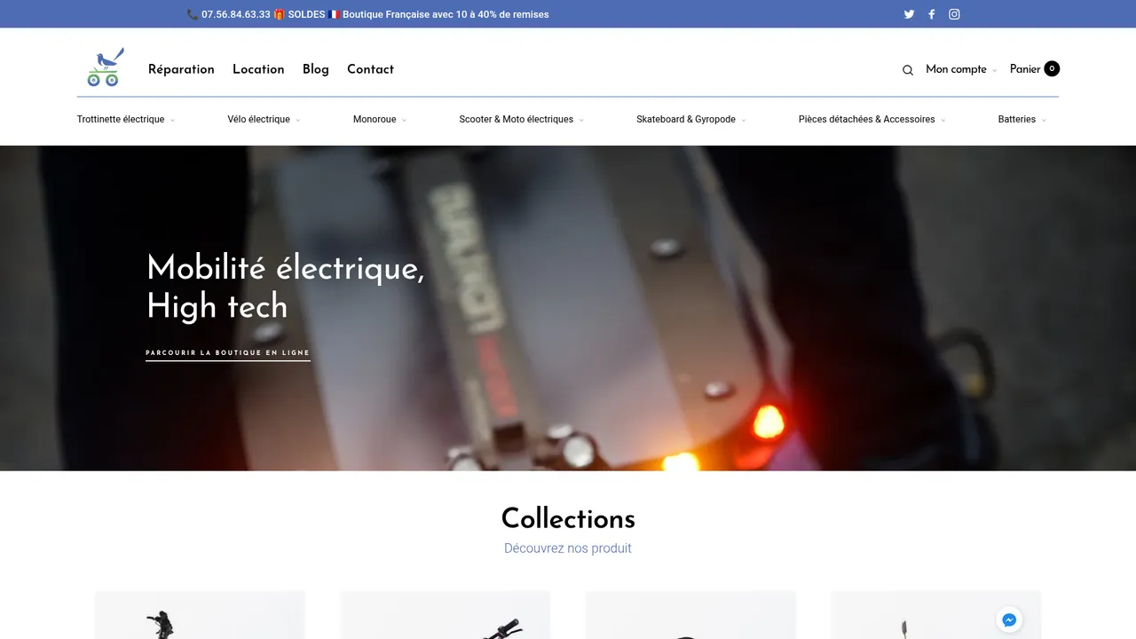
Task: Expand the Batteries menu
Action: click(1022, 119)
